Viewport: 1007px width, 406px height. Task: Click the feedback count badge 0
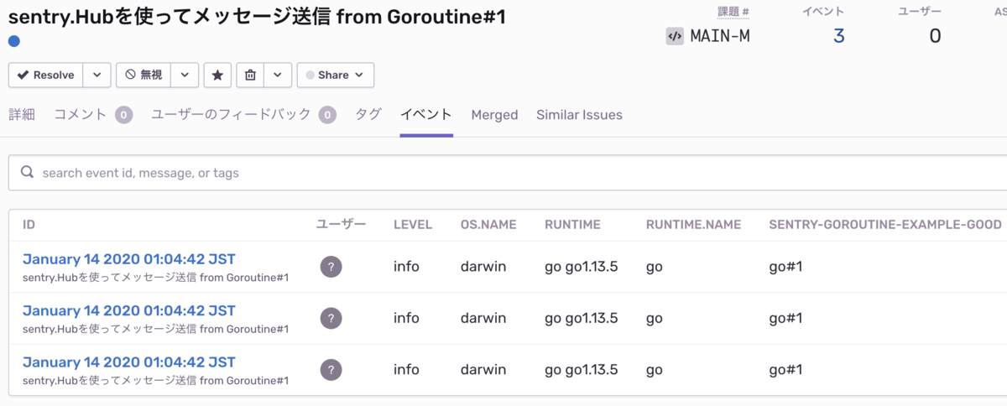[327, 115]
